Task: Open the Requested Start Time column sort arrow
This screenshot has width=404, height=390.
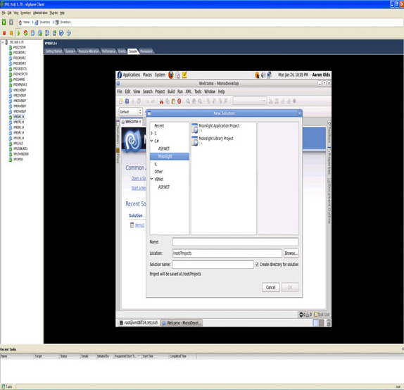Action: tap(139, 356)
